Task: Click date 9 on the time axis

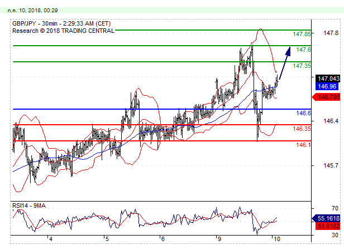Action: coord(219,239)
